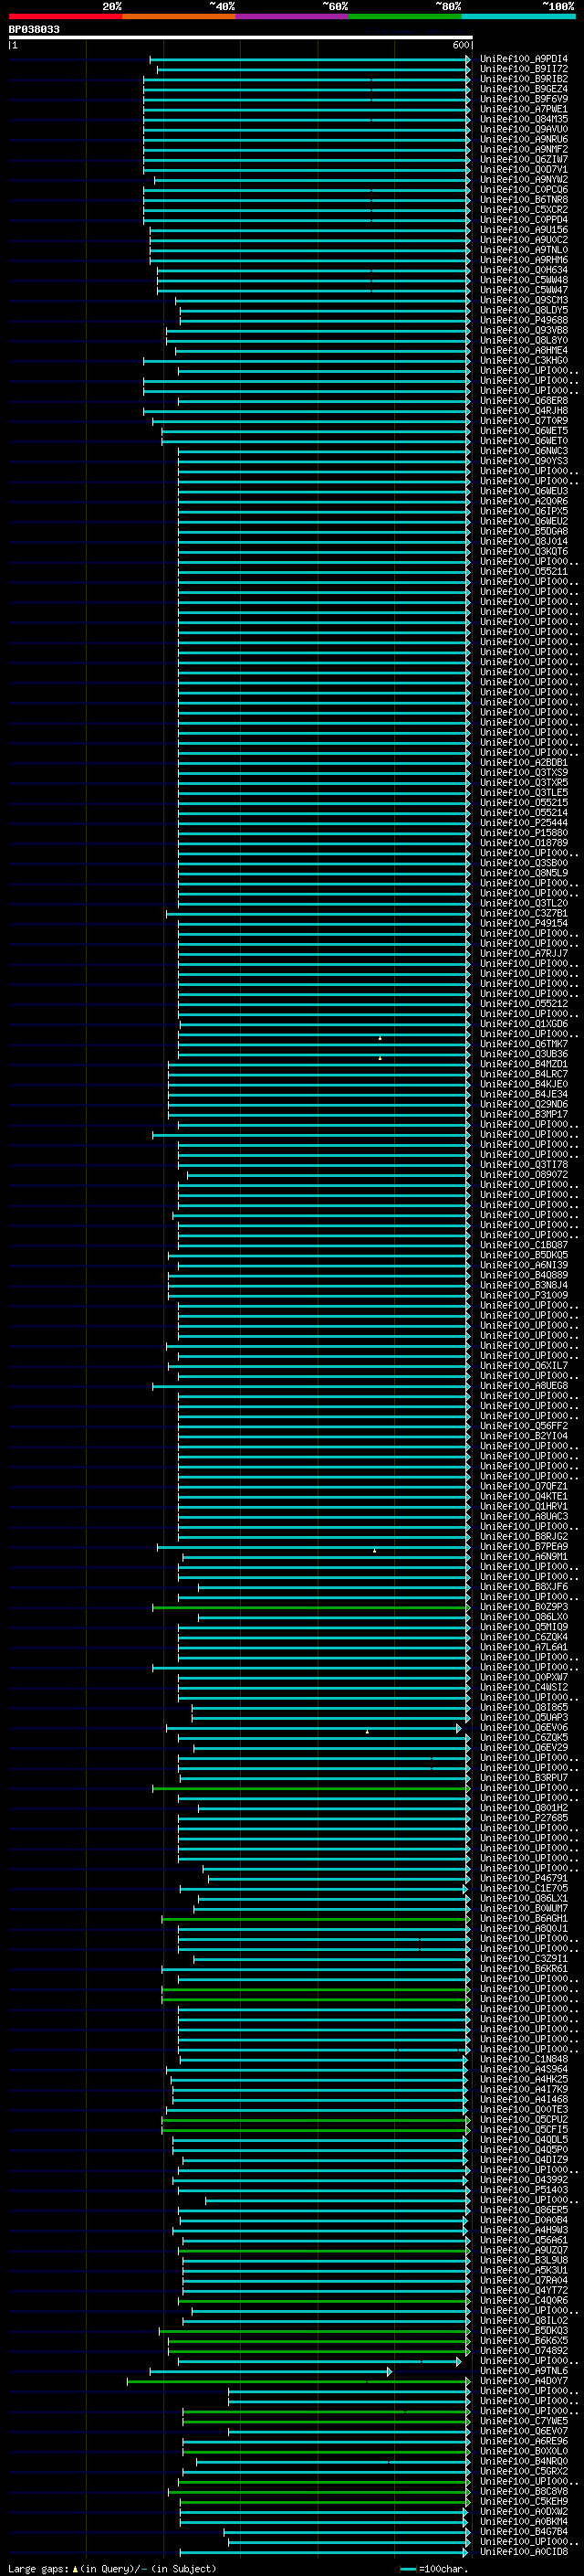This screenshot has width=584, height=2576.
Task: Open hit UniRef100_A0CID8
Action: click(523, 2551)
